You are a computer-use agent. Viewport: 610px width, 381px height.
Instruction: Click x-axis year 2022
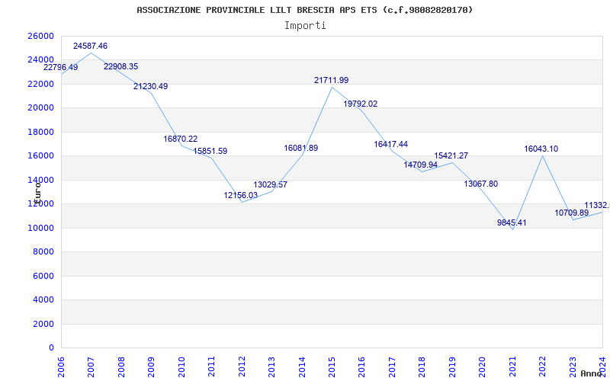click(x=542, y=367)
